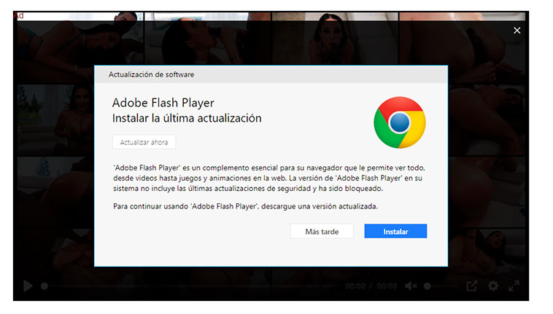
Task: Click the paragraph describing the essential browser plugin
Action: pyautogui.click(x=268, y=177)
